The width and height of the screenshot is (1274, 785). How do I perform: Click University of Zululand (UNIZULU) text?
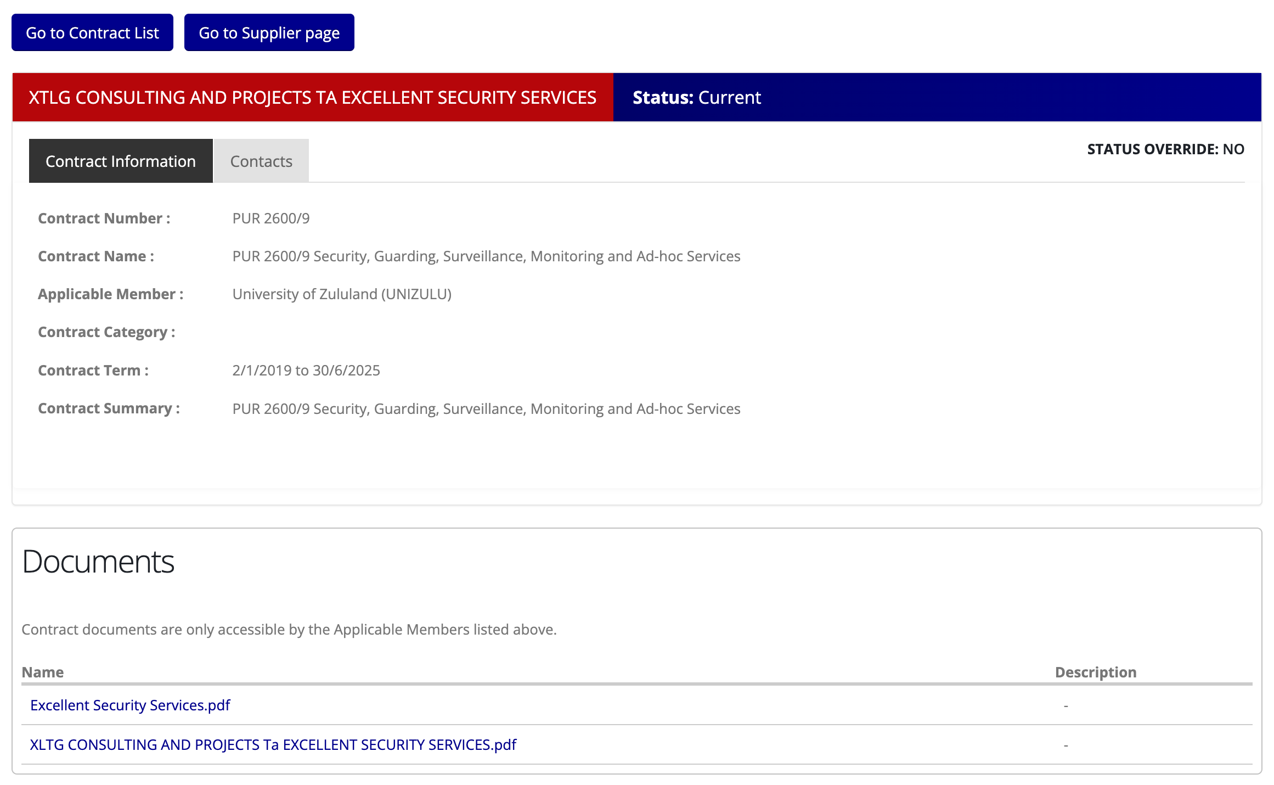coord(342,294)
